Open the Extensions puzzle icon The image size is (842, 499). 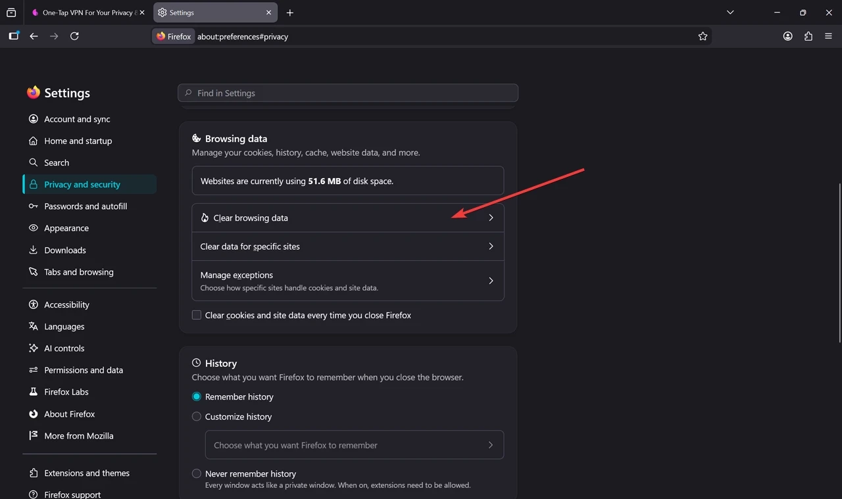808,36
